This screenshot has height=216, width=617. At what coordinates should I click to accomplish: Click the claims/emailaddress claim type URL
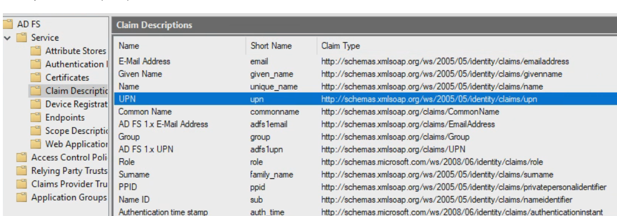[x=445, y=61]
